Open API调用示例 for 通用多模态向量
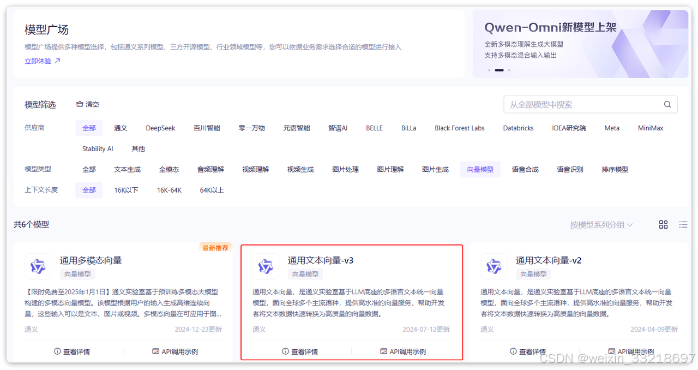 [x=174, y=351]
